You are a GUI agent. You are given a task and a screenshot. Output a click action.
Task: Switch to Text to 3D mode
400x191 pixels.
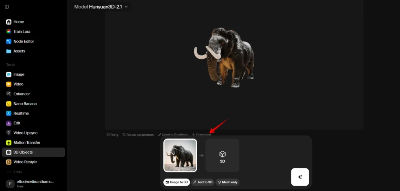pyautogui.click(x=203, y=182)
